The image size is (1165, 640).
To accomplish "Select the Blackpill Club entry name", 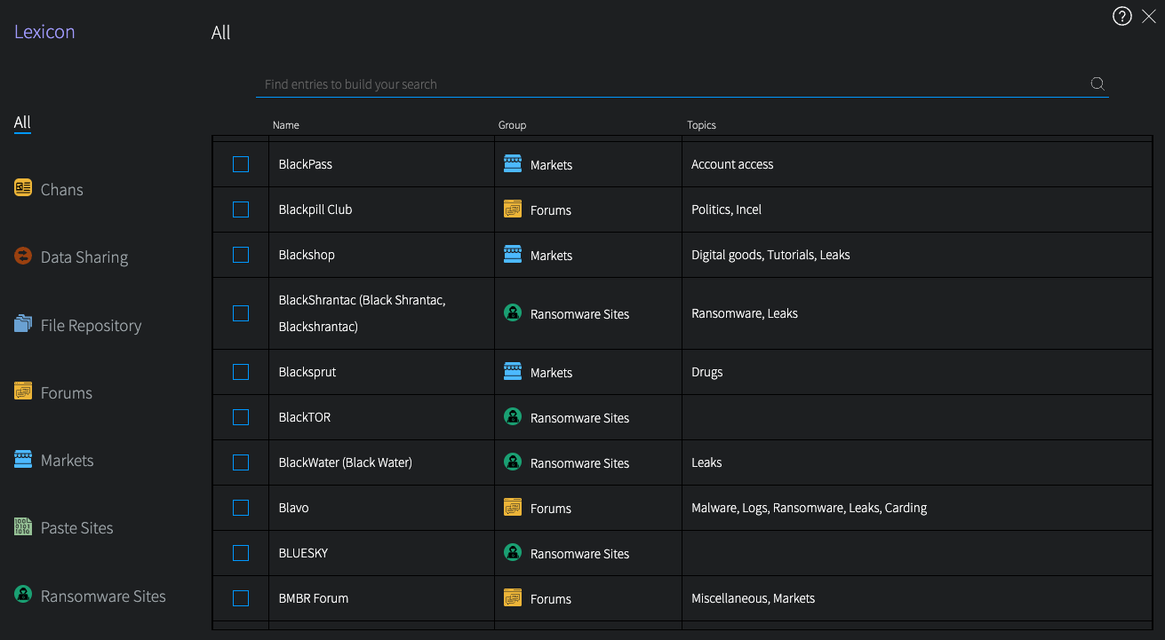I will pos(315,209).
